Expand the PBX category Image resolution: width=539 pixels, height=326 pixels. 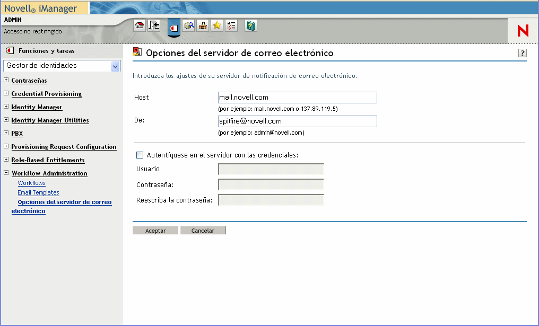6,133
